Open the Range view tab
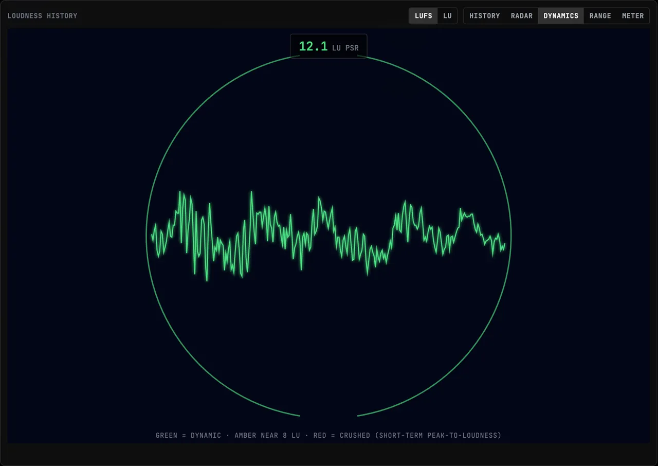 coord(600,15)
